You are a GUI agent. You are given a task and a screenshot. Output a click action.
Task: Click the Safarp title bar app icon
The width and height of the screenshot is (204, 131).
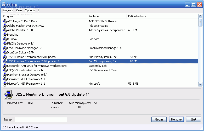tap(4, 4)
